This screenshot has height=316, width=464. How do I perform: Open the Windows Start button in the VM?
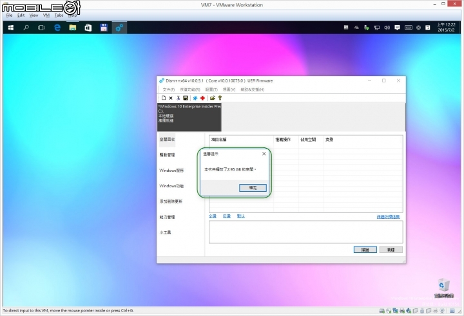11,28
